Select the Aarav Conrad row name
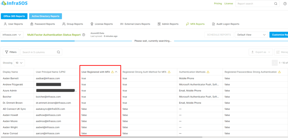 pyautogui.click(x=10, y=133)
